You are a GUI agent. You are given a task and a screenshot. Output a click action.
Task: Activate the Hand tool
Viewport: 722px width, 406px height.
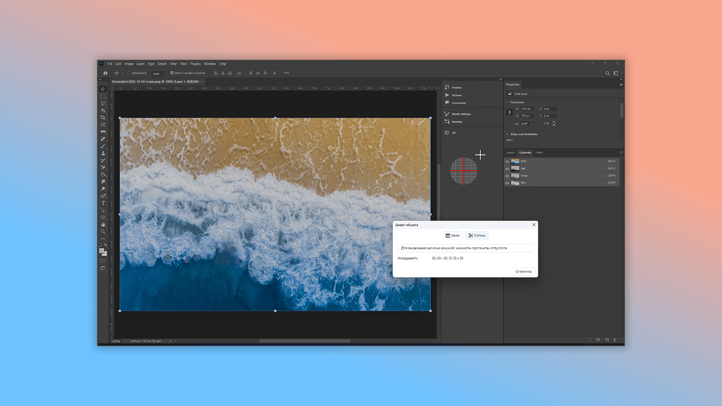coord(103,224)
